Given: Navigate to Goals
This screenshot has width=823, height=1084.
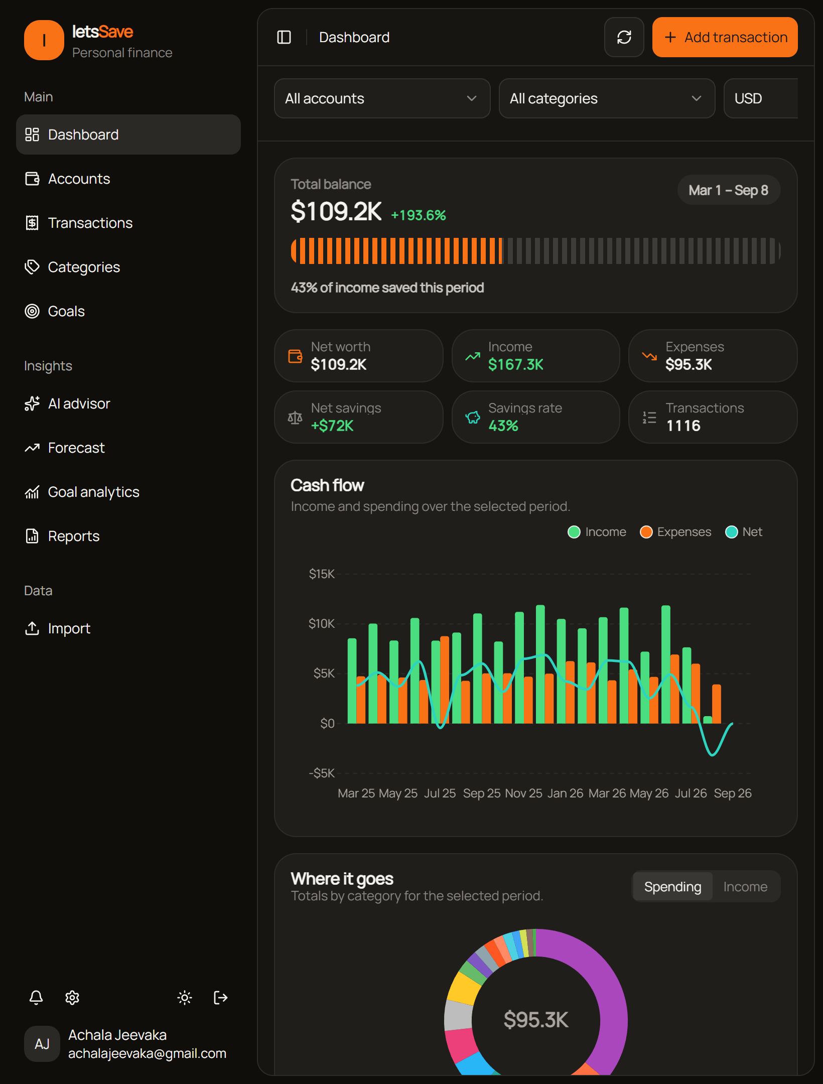Looking at the screenshot, I should coord(128,311).
